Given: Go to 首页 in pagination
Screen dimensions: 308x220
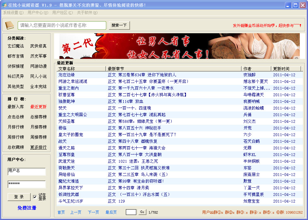Looking at the screenshot, I should 61,212.
